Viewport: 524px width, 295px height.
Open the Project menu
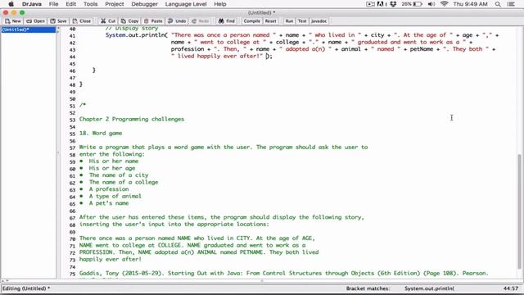[115, 4]
